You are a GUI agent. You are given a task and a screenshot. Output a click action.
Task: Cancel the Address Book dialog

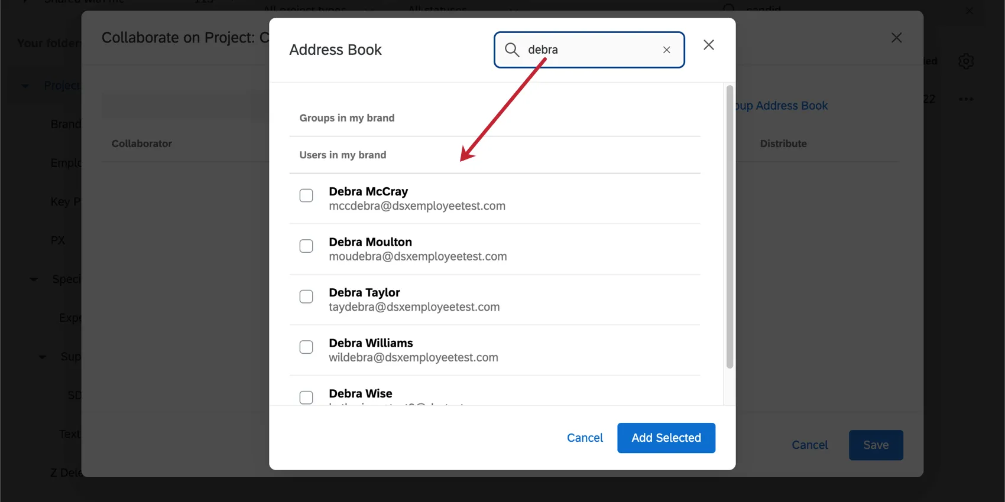coord(585,438)
